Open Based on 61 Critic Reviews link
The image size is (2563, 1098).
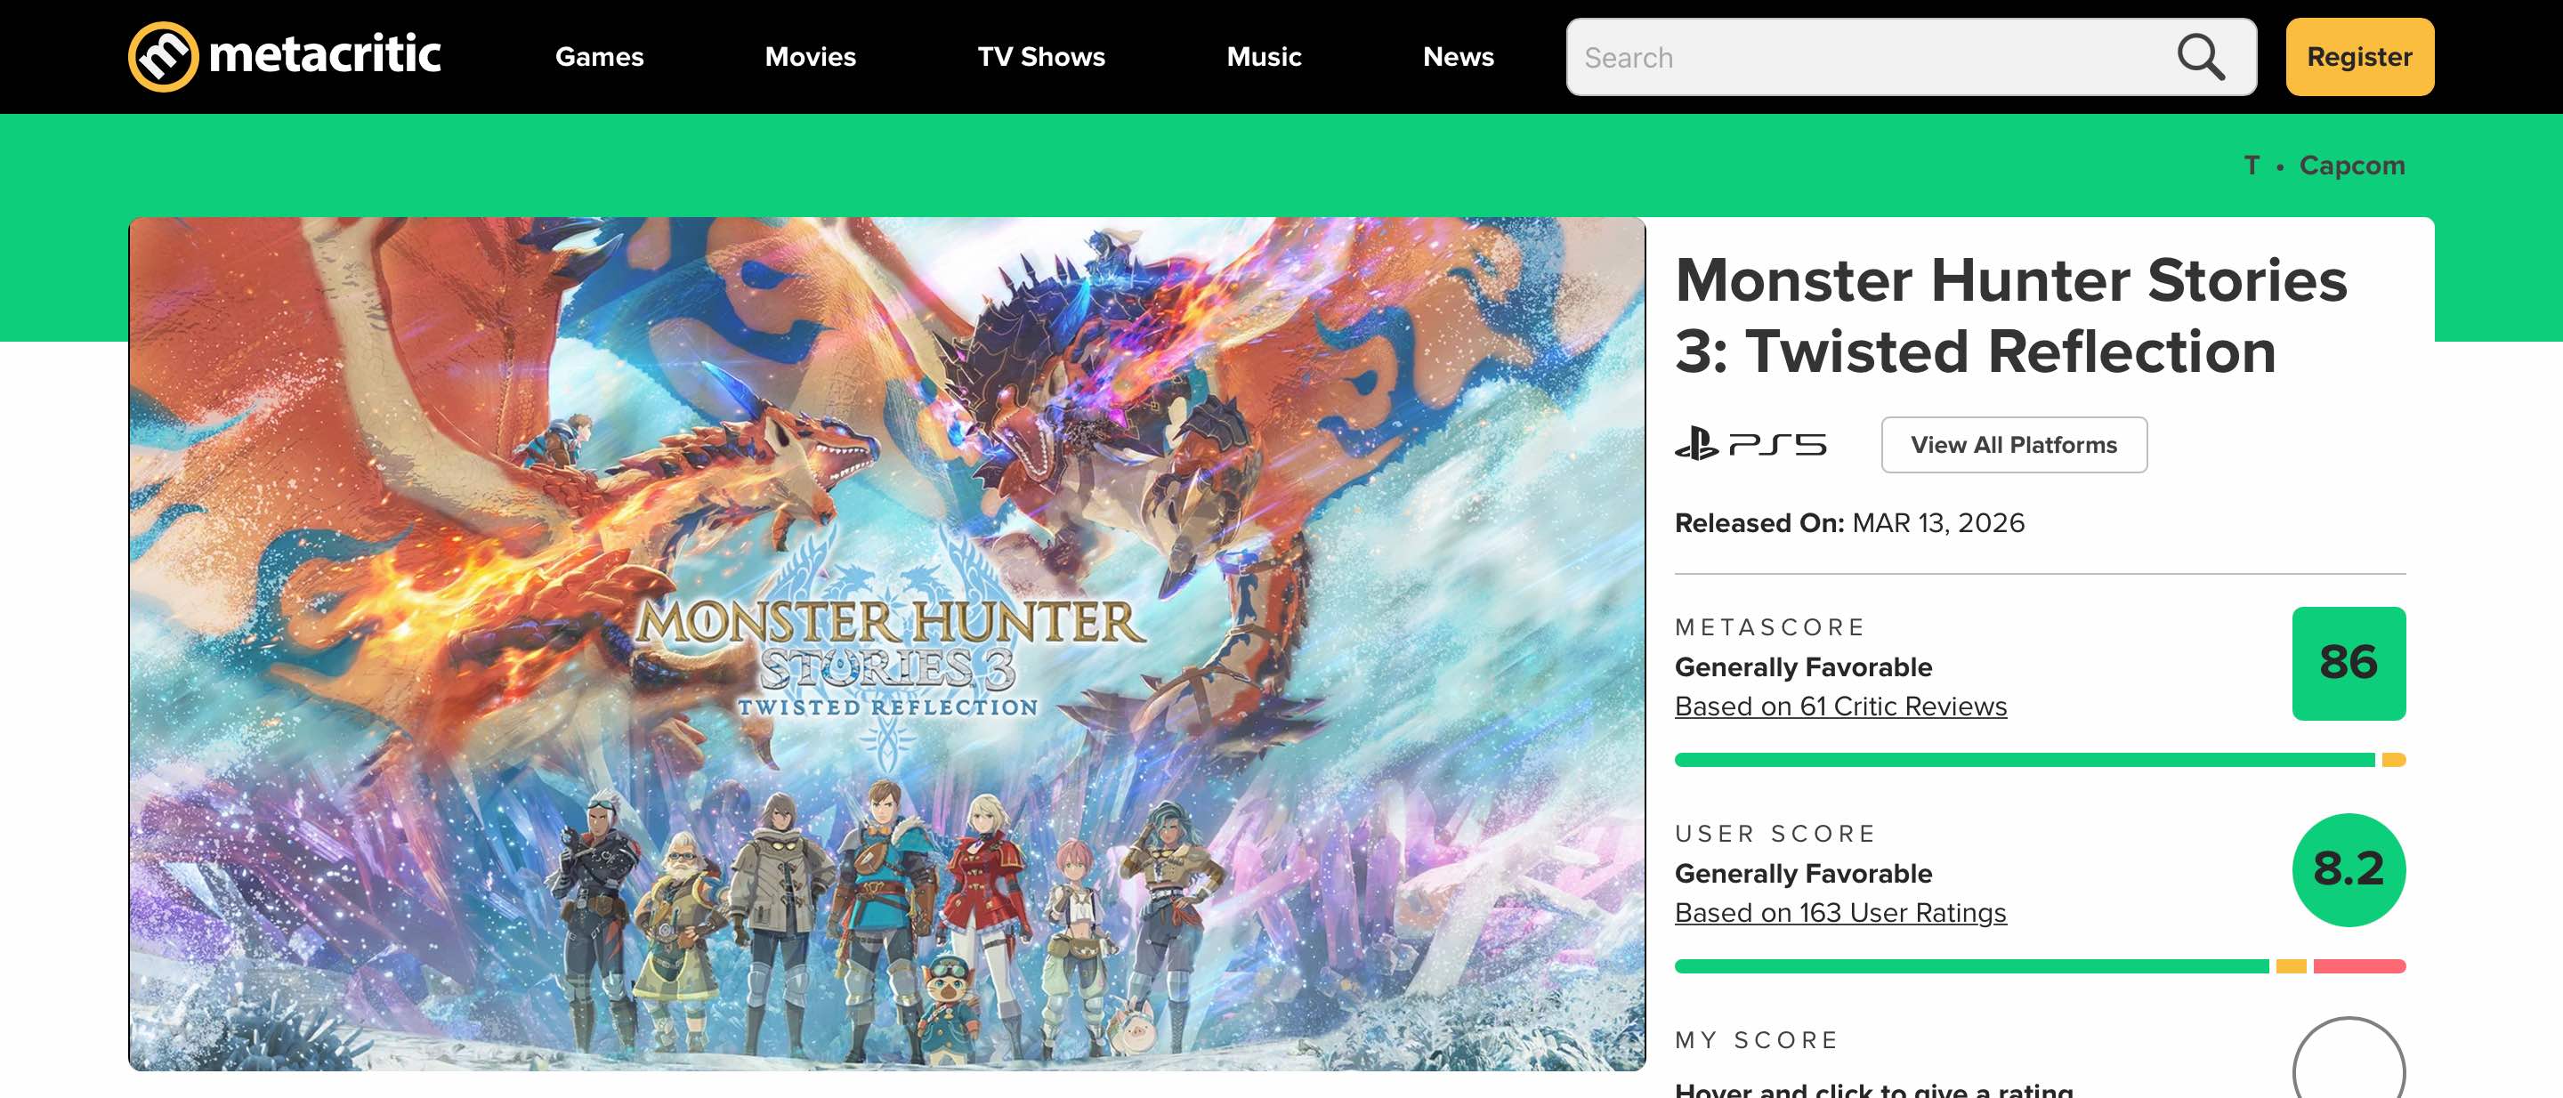click(1839, 706)
